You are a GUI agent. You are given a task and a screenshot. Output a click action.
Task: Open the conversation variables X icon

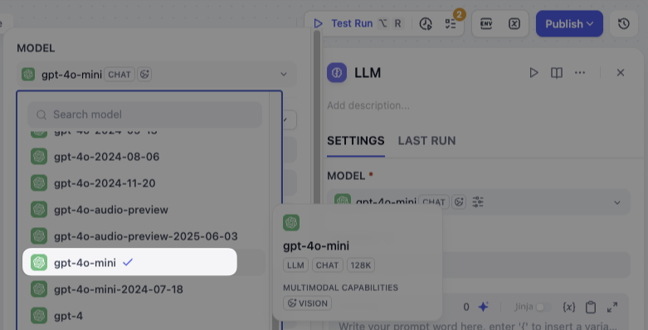pos(514,24)
